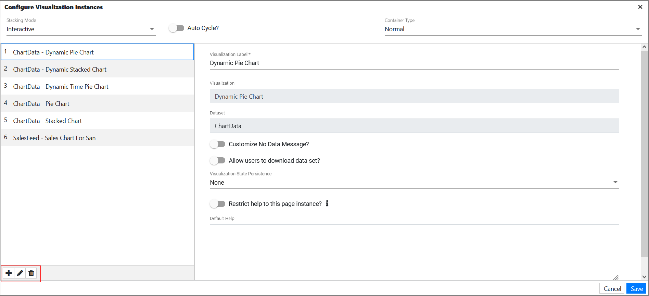The image size is (649, 296).
Task: Toggle the Auto Cycle switch
Action: click(177, 28)
